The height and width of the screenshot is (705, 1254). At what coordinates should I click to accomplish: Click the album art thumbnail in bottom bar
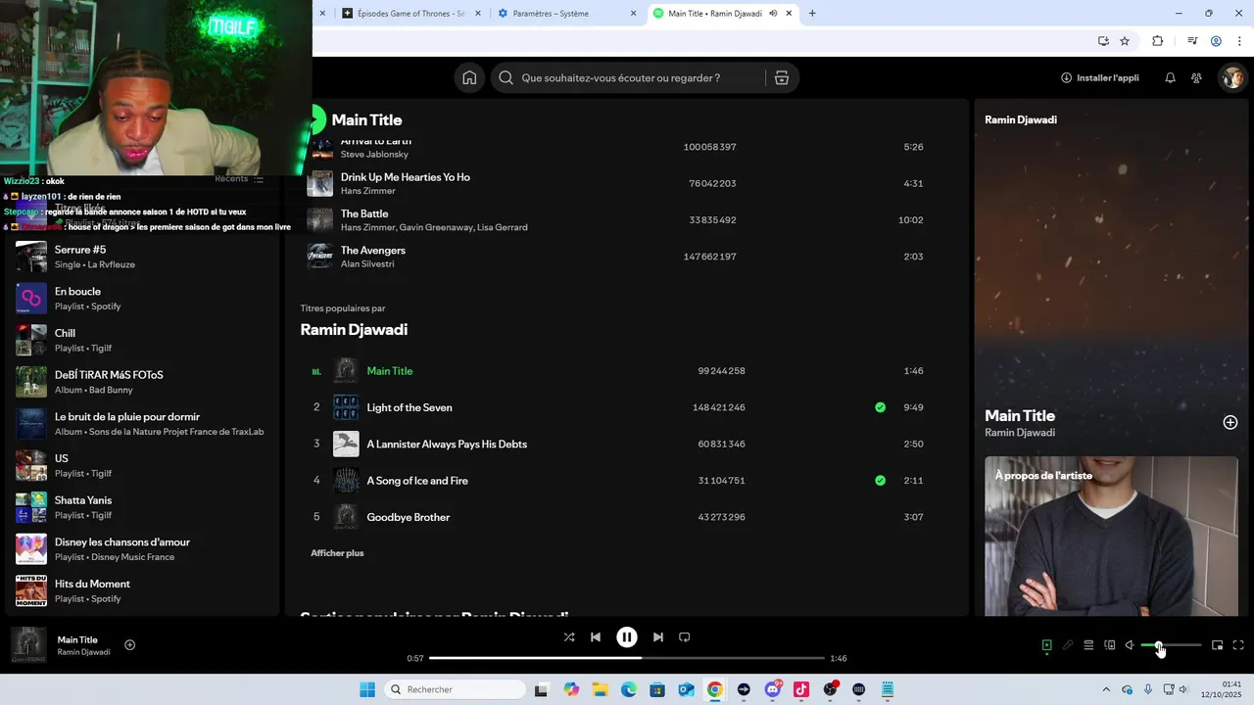[x=28, y=645]
